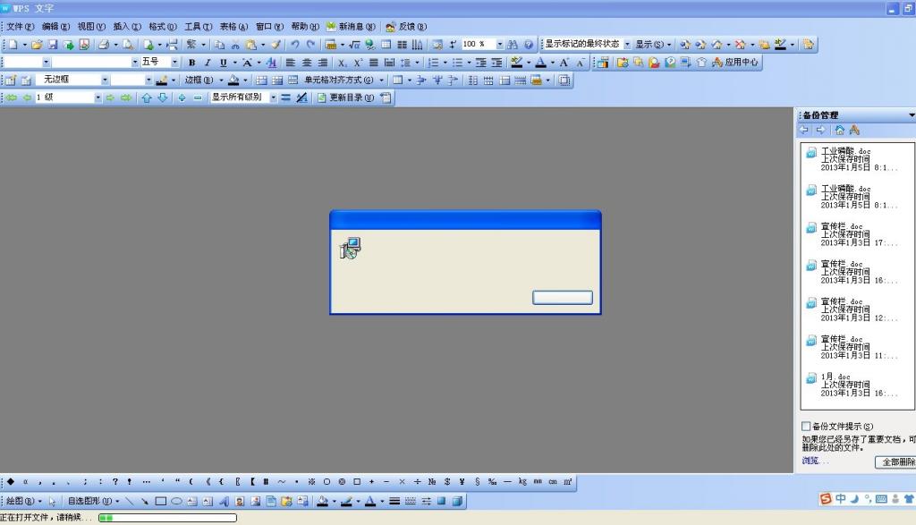
Task: Center-align the paragraph text
Action: click(307, 63)
